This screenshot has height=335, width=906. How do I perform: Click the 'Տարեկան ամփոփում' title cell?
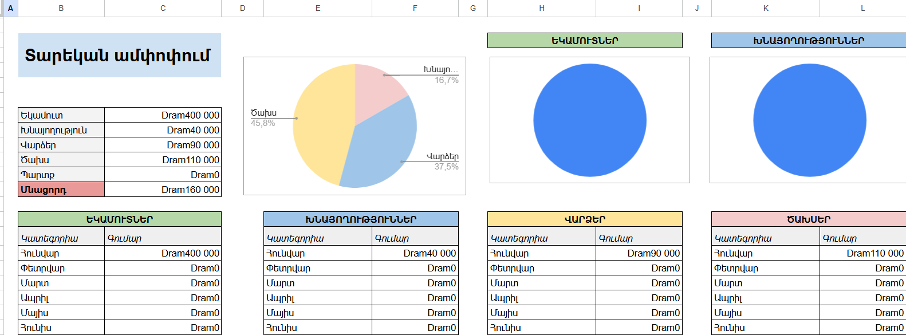[119, 56]
